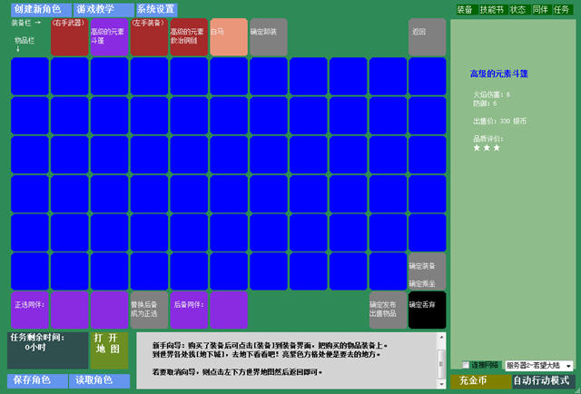
Task: Switch to the 技能书 tab
Action: click(491, 9)
